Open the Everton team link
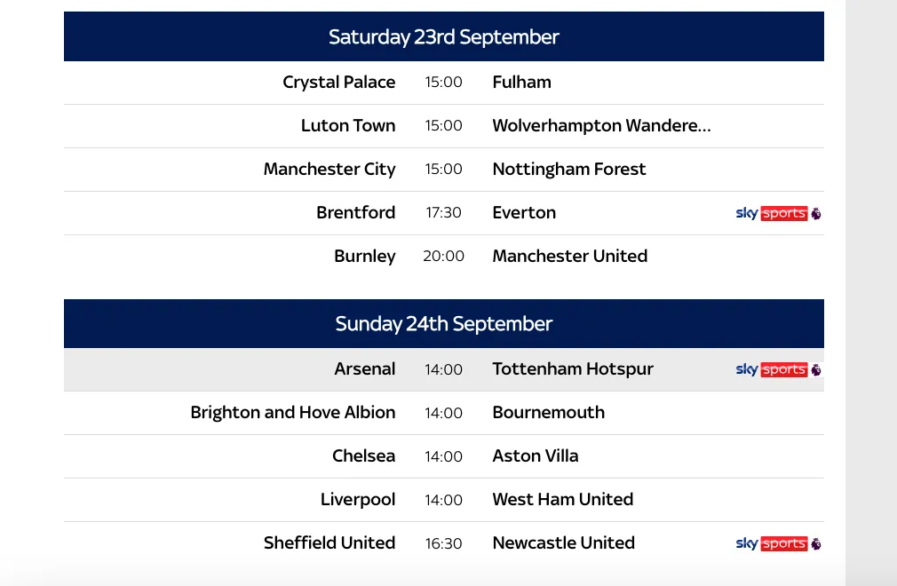The image size is (897, 586). 524,213
